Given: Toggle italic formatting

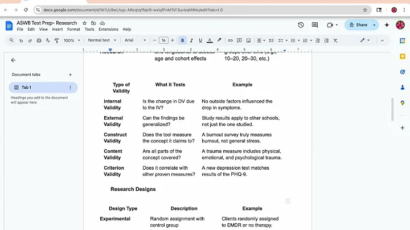Looking at the screenshot, I should [191, 40].
